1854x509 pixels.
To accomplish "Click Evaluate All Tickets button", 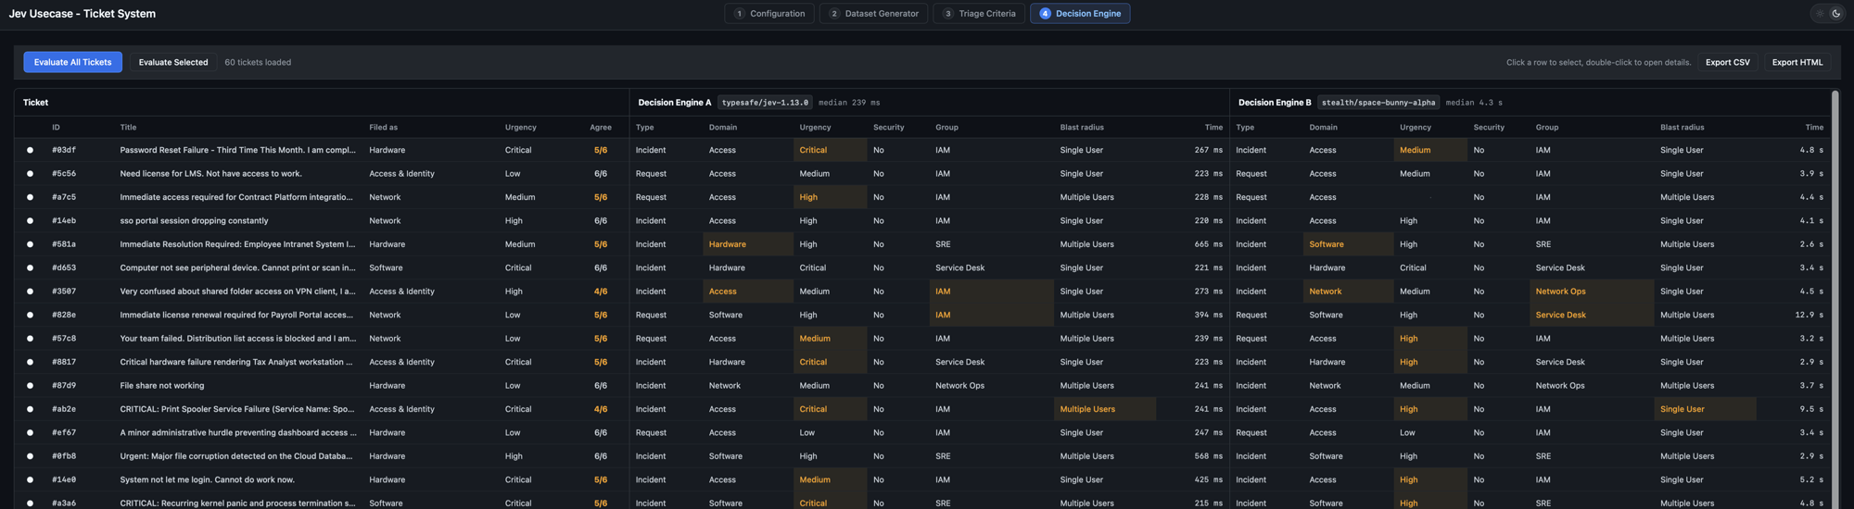I will tap(72, 62).
